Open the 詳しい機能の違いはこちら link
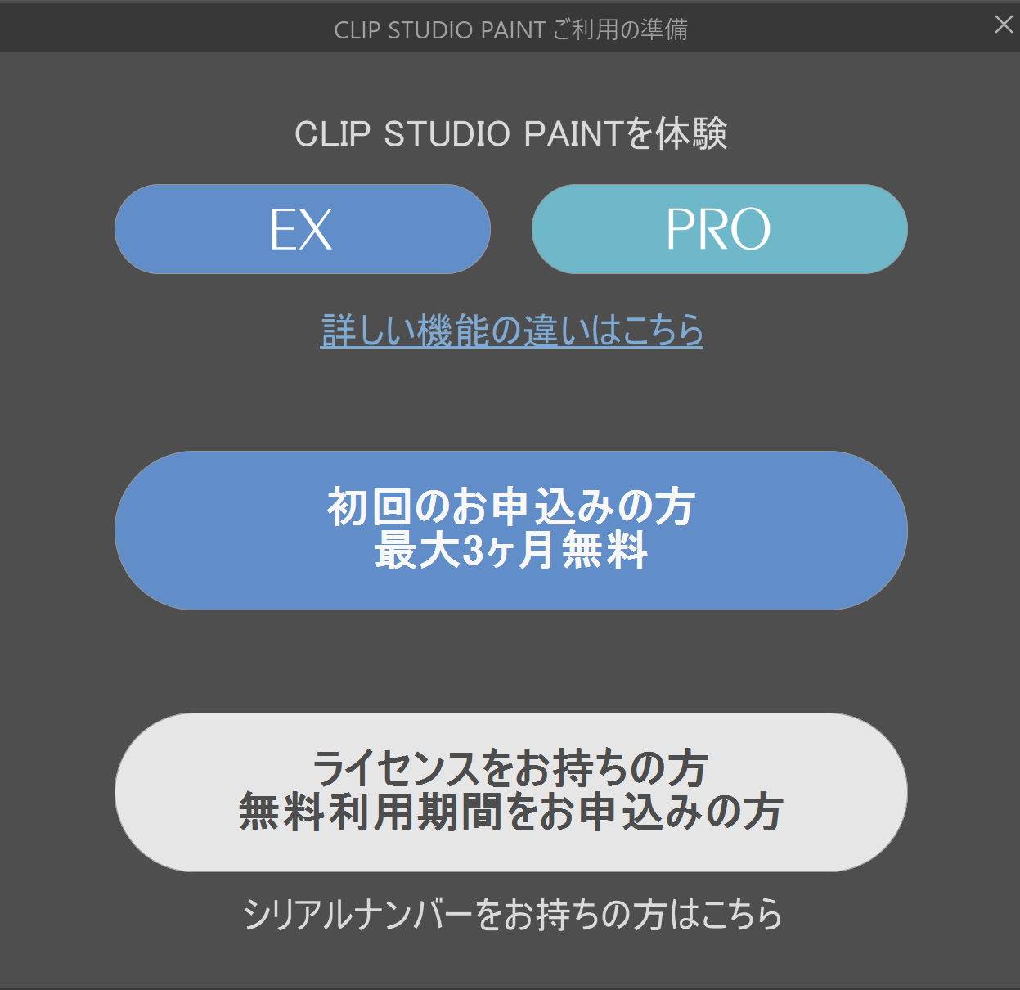Screen dimensions: 1020x990 point(512,331)
